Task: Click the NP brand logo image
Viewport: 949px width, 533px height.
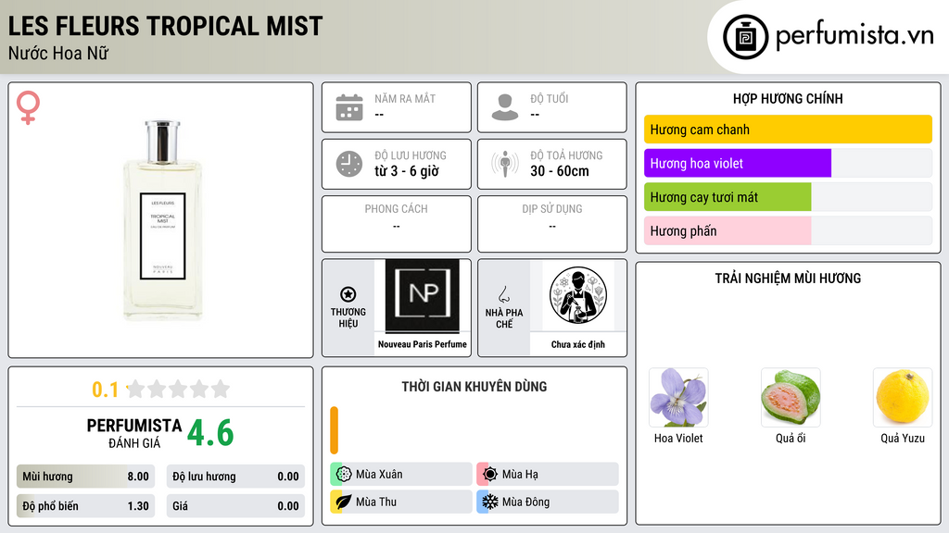Action: (423, 295)
